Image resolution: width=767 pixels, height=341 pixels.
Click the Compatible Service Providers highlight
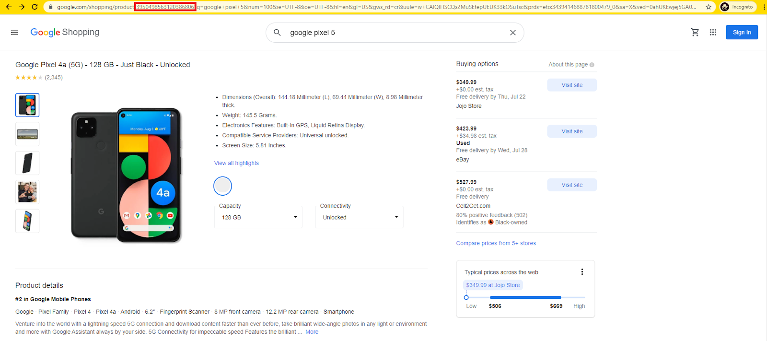coord(285,135)
